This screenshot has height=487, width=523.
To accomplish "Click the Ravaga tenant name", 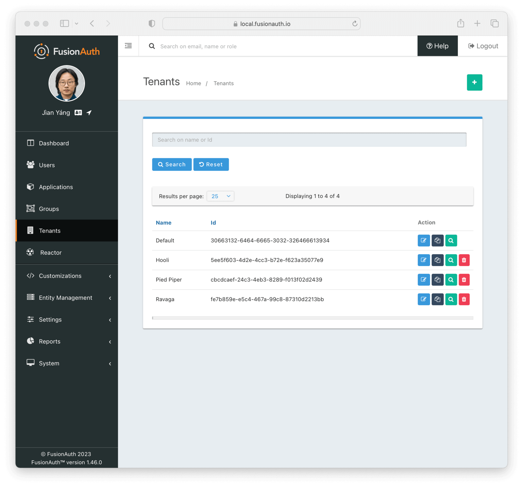I will pos(165,299).
